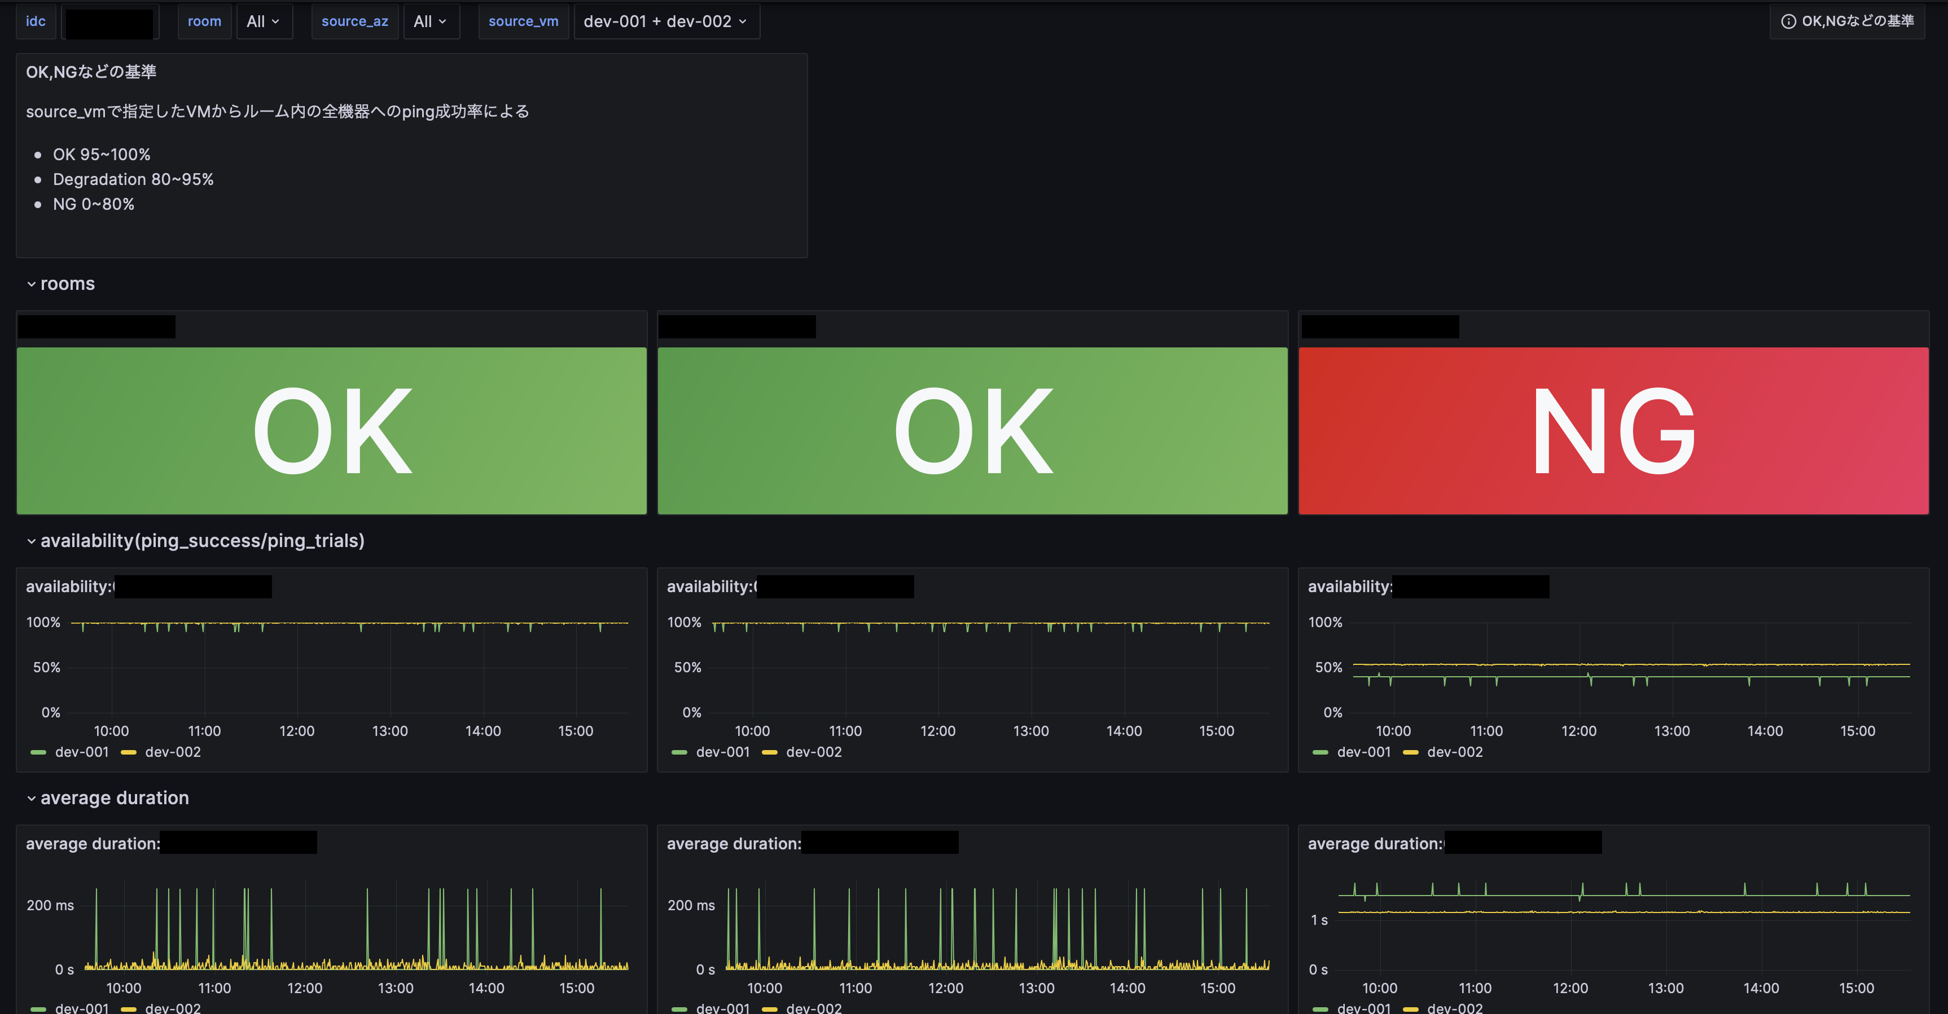1948x1014 pixels.
Task: Click the second OK status panel
Action: point(972,431)
